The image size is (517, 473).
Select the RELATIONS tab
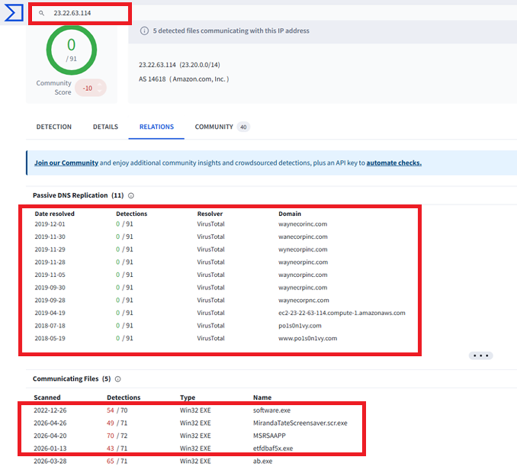[157, 127]
